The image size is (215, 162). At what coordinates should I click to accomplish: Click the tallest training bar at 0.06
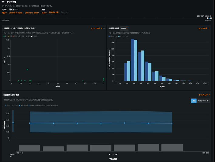coord(133,60)
